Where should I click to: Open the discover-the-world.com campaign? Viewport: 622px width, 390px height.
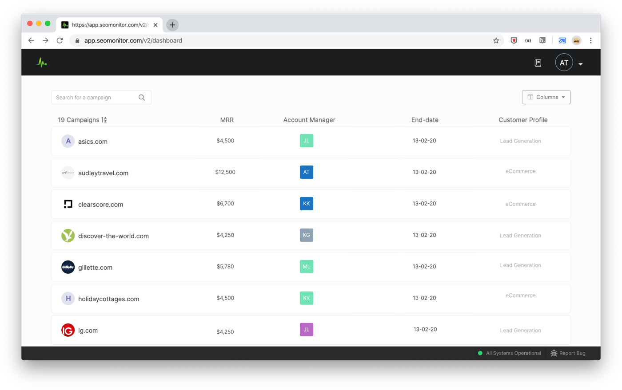click(113, 236)
